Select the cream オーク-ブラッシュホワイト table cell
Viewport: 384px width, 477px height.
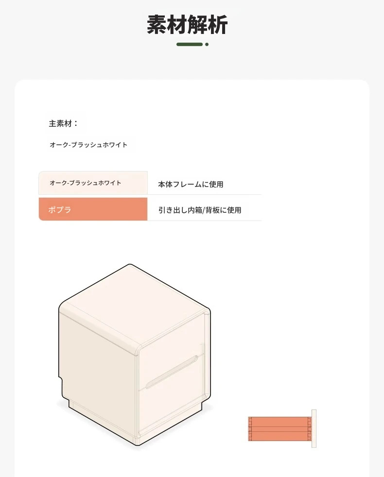pos(93,183)
